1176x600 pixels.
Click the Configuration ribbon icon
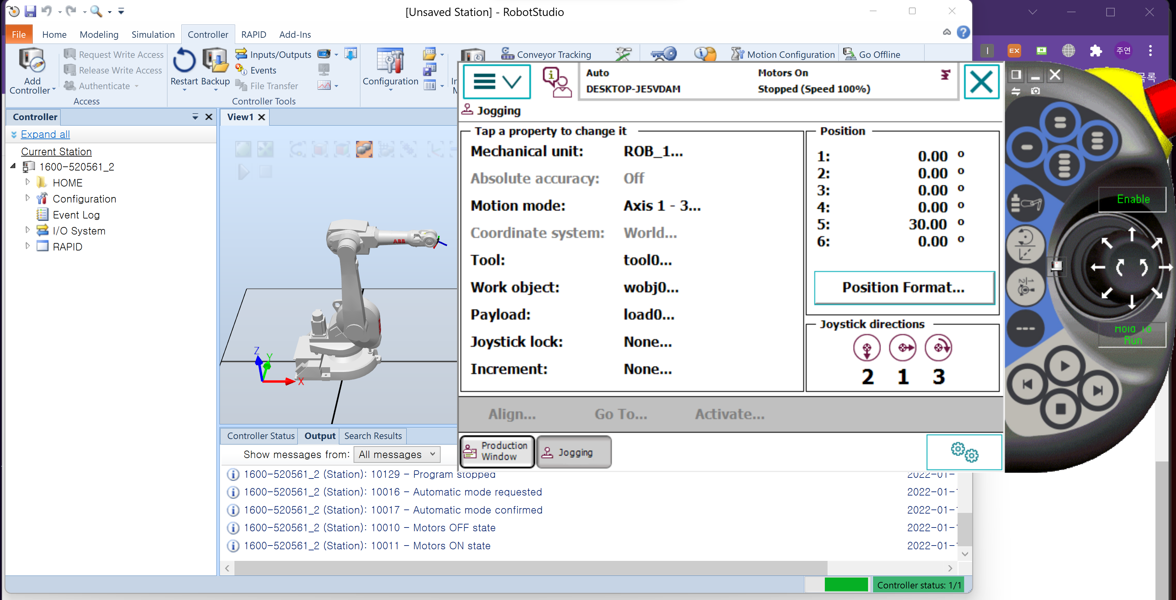point(390,60)
